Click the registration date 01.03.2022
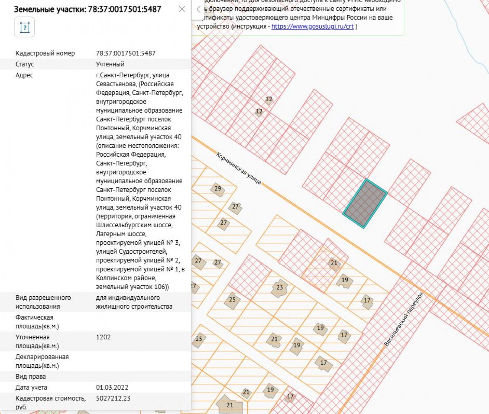489x414 pixels. pos(112,387)
